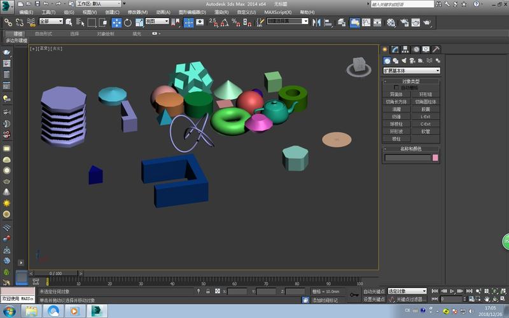Image resolution: width=509 pixels, height=318 pixels.
Task: Activate the Select and Move tool
Action: [x=116, y=22]
